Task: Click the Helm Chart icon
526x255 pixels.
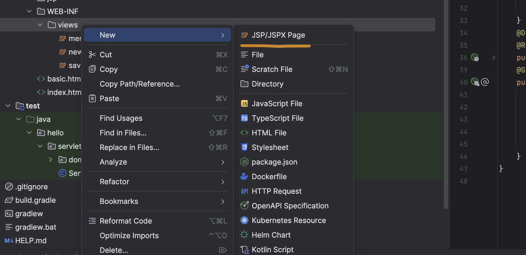Action: [x=244, y=235]
